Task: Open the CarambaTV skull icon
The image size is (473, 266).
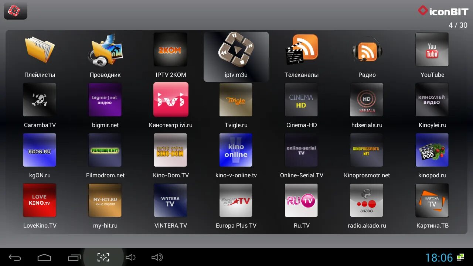Action: point(40,100)
